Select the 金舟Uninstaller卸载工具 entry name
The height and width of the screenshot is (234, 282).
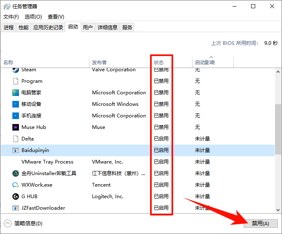49,173
